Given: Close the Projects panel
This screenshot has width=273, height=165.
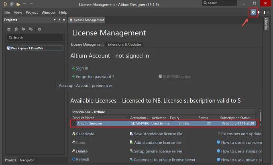Looking at the screenshot, I should point(64,20).
